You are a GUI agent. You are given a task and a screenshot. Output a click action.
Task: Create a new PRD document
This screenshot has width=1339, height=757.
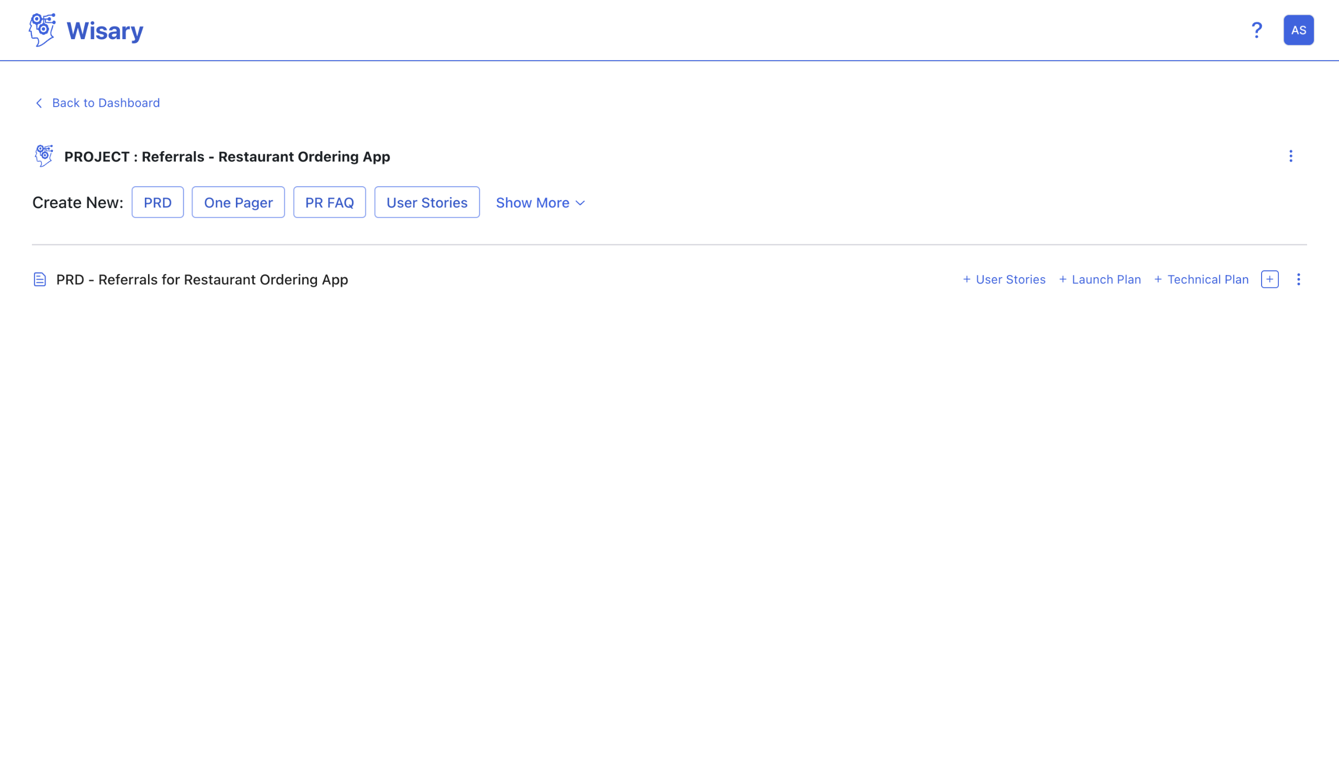[157, 203]
